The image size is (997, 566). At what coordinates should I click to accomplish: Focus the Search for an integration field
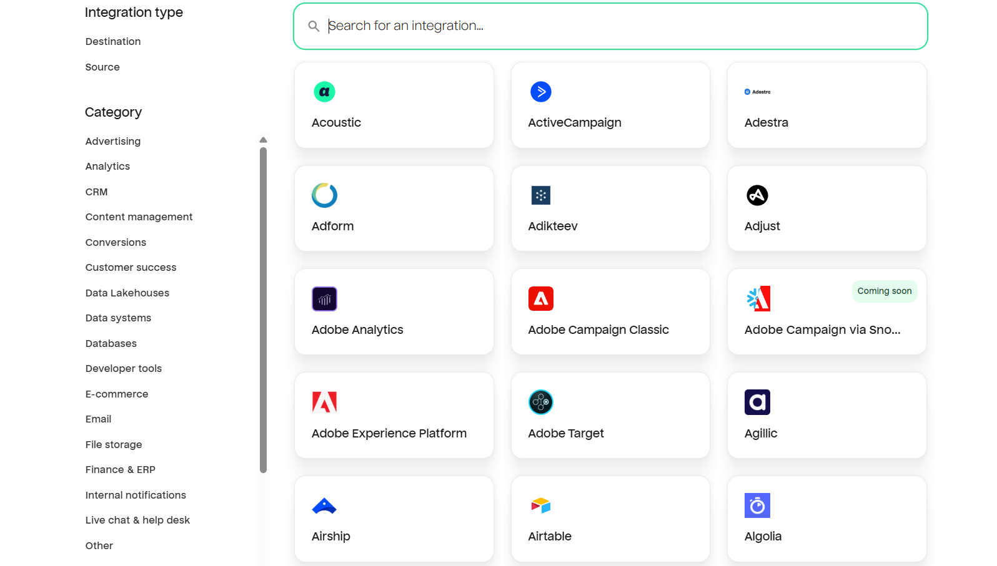[x=610, y=26]
